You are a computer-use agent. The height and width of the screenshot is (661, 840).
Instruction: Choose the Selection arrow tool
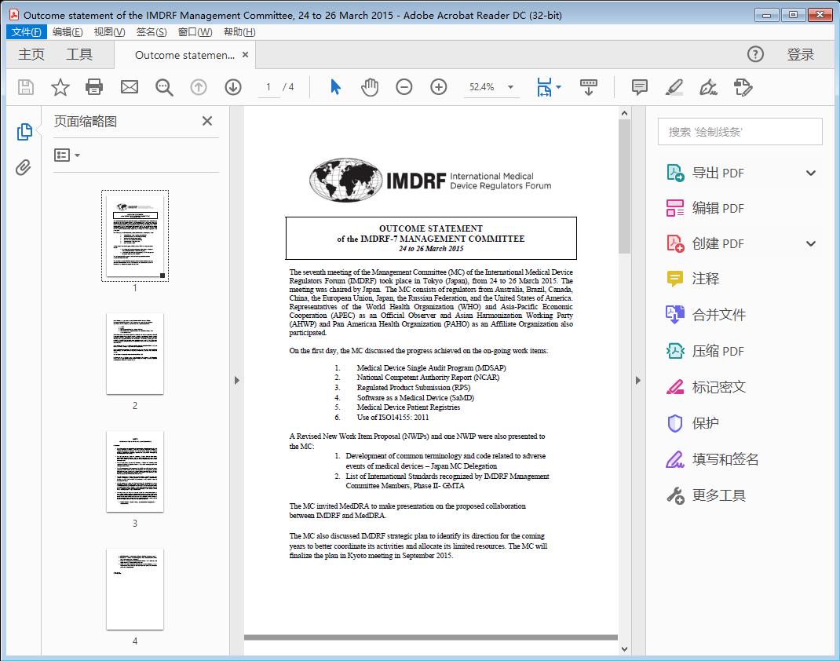335,87
